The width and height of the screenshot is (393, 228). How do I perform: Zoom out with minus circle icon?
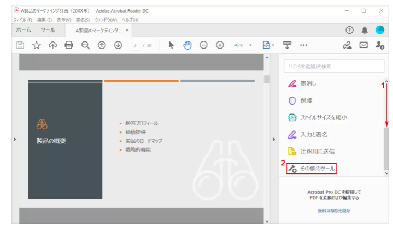(203, 45)
